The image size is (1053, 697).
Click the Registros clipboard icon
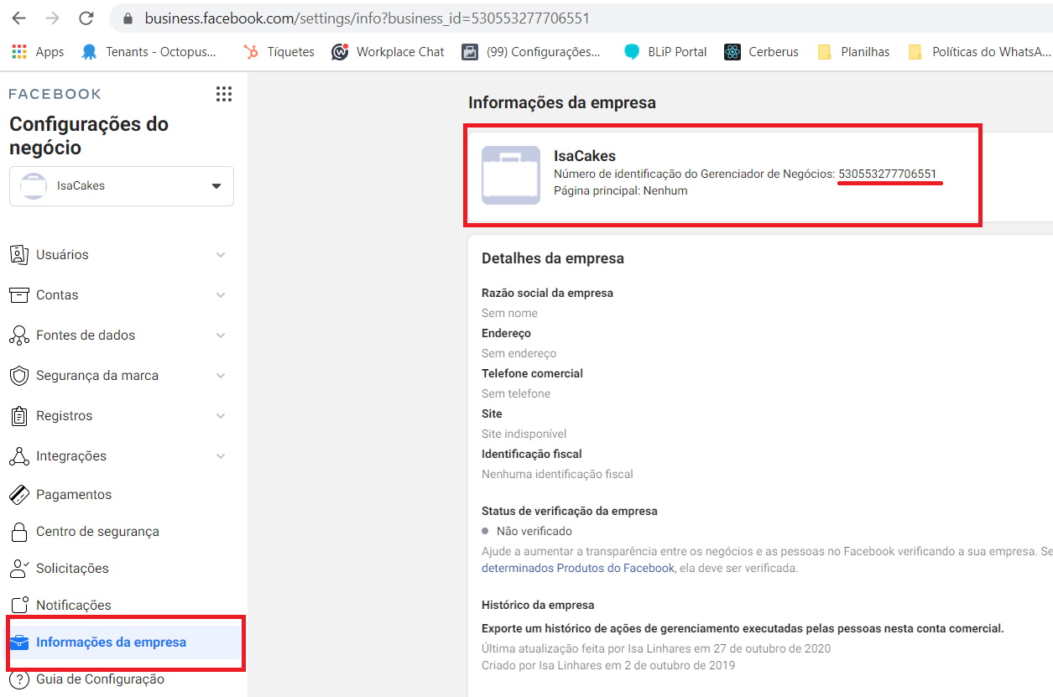point(18,416)
